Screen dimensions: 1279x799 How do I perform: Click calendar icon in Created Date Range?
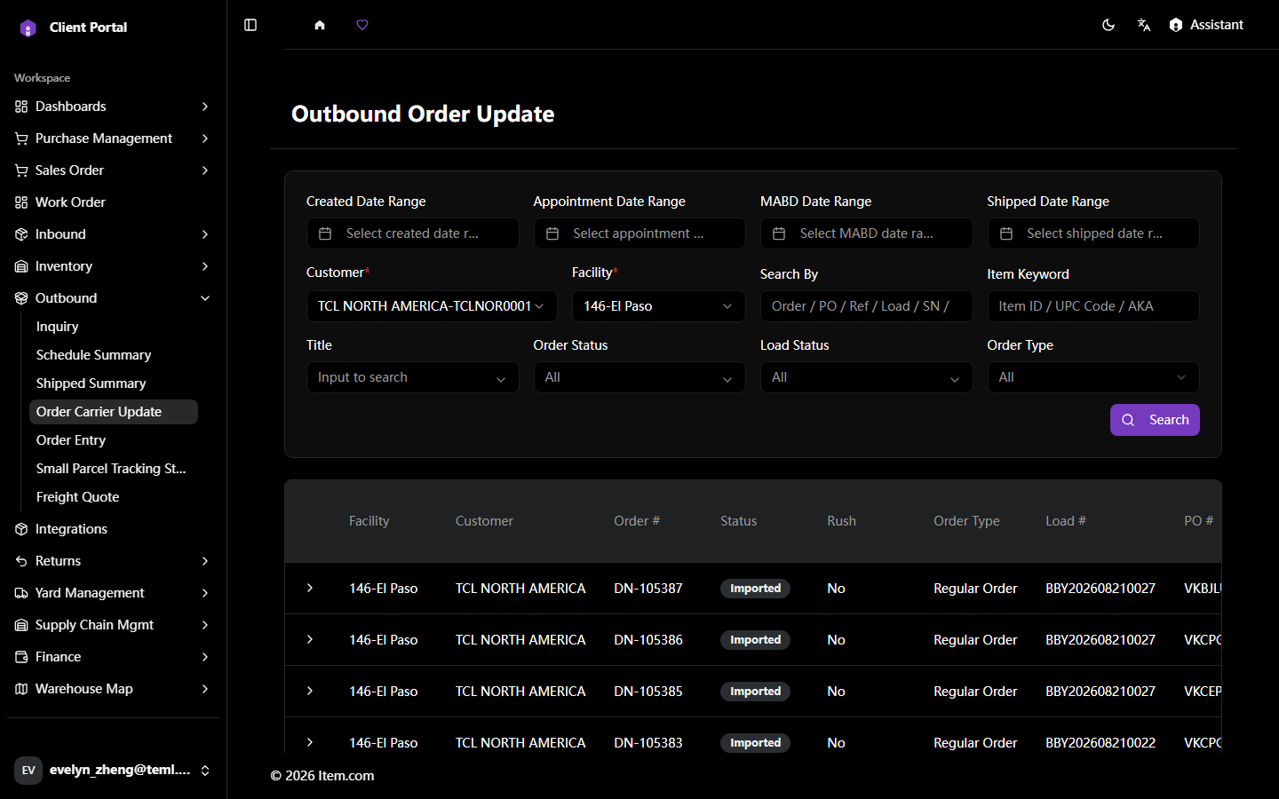tap(325, 233)
